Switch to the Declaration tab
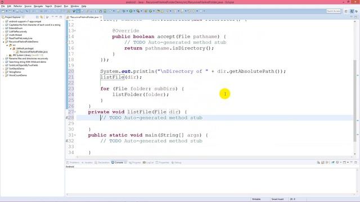The width and height of the screenshot is (360, 202). 102,162
